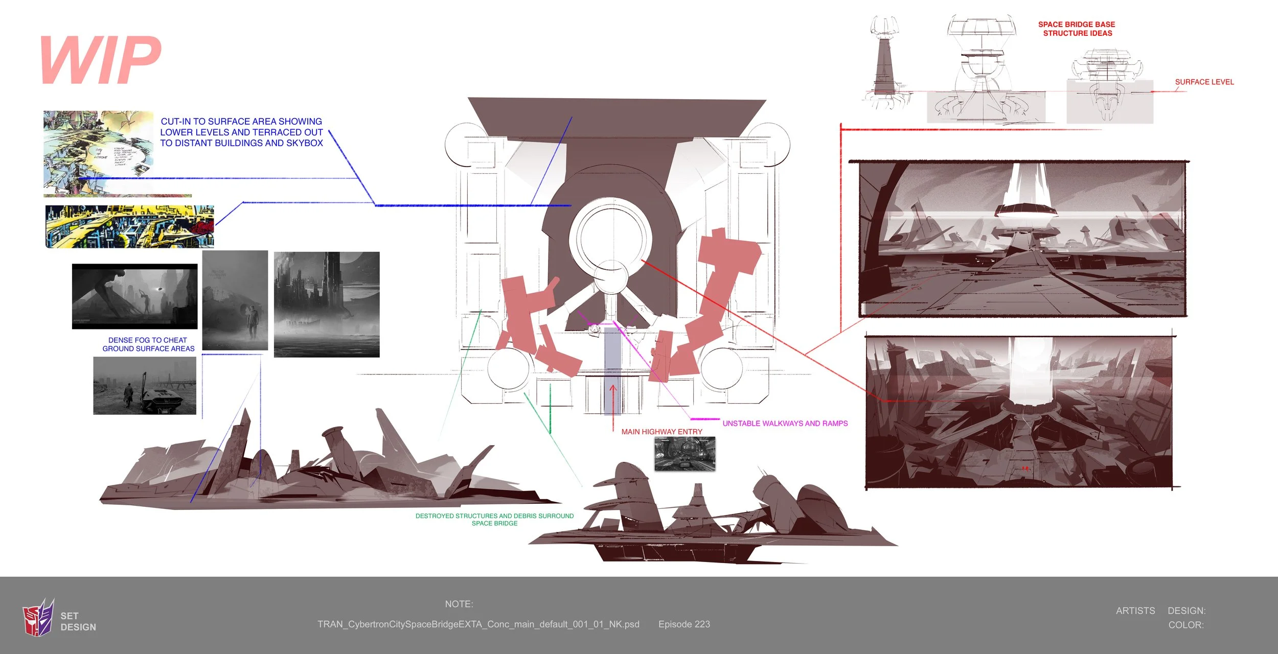Screen dimensions: 1278x654
Task: Click the right debris silhouette elevation drawing
Action: [713, 513]
